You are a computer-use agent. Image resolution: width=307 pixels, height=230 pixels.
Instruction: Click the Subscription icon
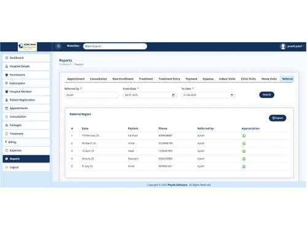point(7,83)
